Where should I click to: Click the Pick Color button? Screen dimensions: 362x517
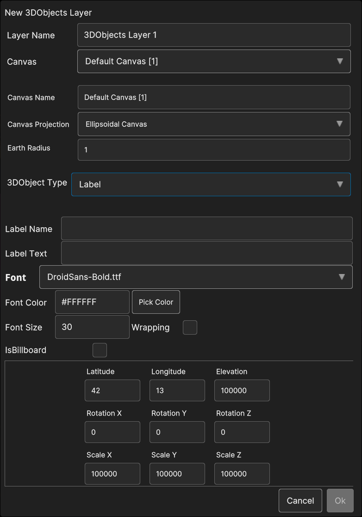(156, 302)
